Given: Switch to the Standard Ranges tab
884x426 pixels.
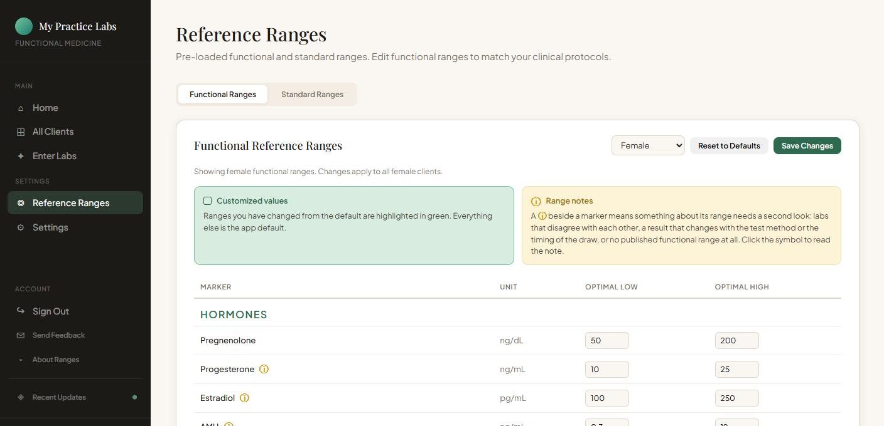Looking at the screenshot, I should [x=312, y=95].
